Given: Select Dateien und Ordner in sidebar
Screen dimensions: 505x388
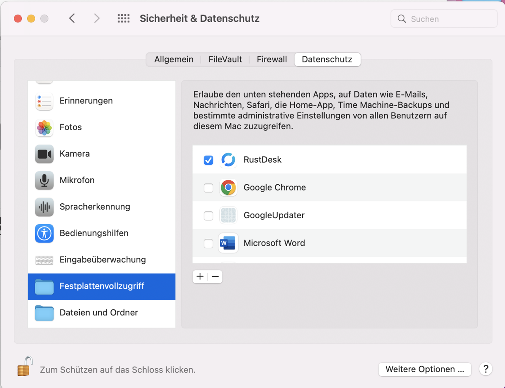Looking at the screenshot, I should (99, 313).
